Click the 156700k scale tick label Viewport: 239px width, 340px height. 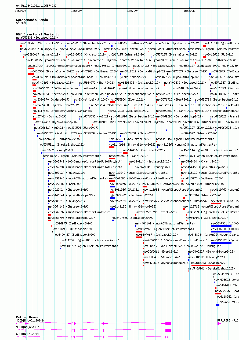point(133,11)
